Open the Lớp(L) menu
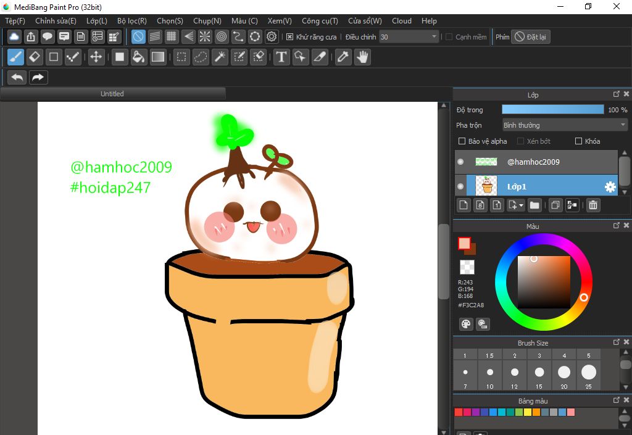Image resolution: width=632 pixels, height=435 pixels. coord(97,21)
